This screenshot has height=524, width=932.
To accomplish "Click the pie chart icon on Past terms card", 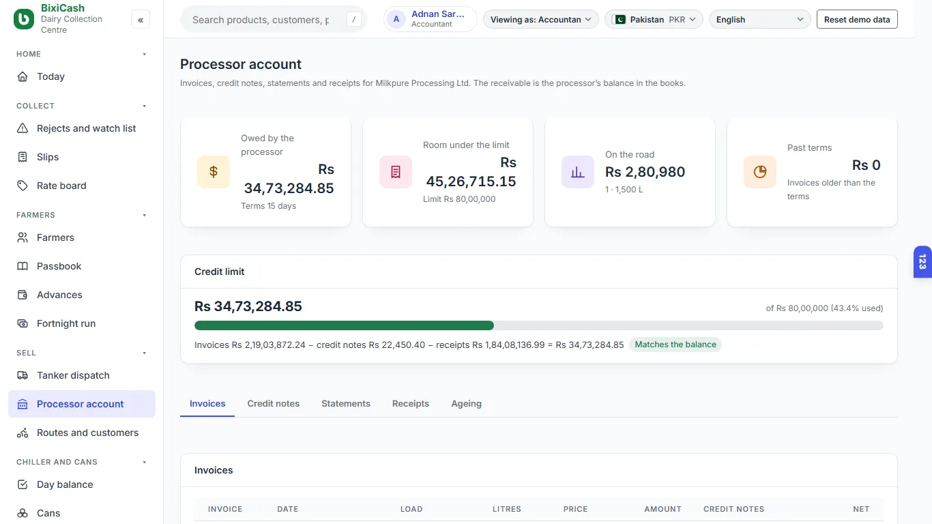I will click(760, 172).
